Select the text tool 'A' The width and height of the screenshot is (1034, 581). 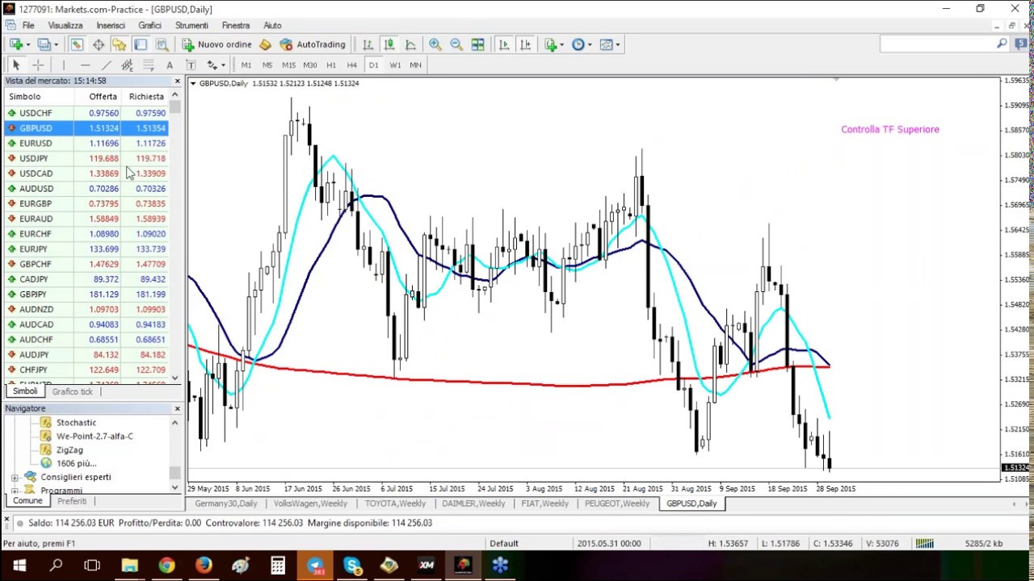169,65
